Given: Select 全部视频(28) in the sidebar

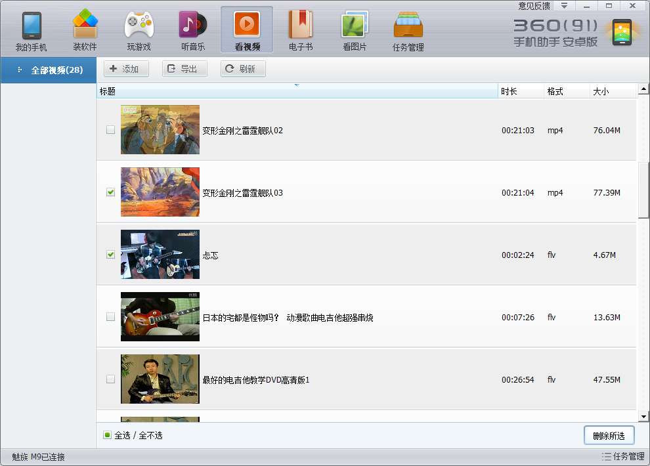Looking at the screenshot, I should [49, 70].
